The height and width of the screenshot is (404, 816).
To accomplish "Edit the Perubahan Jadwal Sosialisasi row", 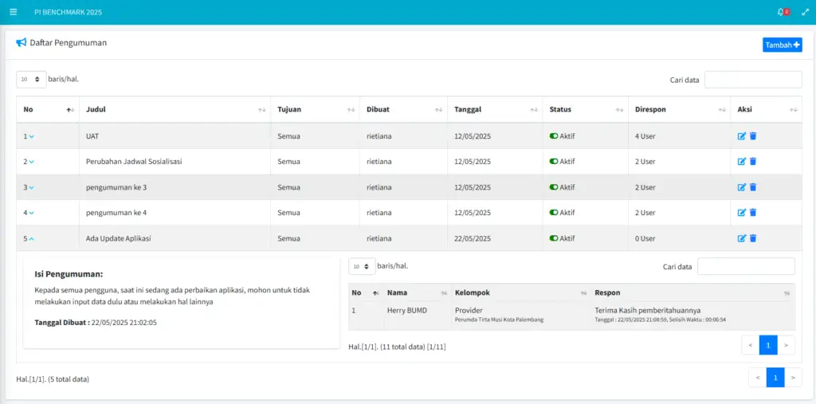I will coord(742,162).
